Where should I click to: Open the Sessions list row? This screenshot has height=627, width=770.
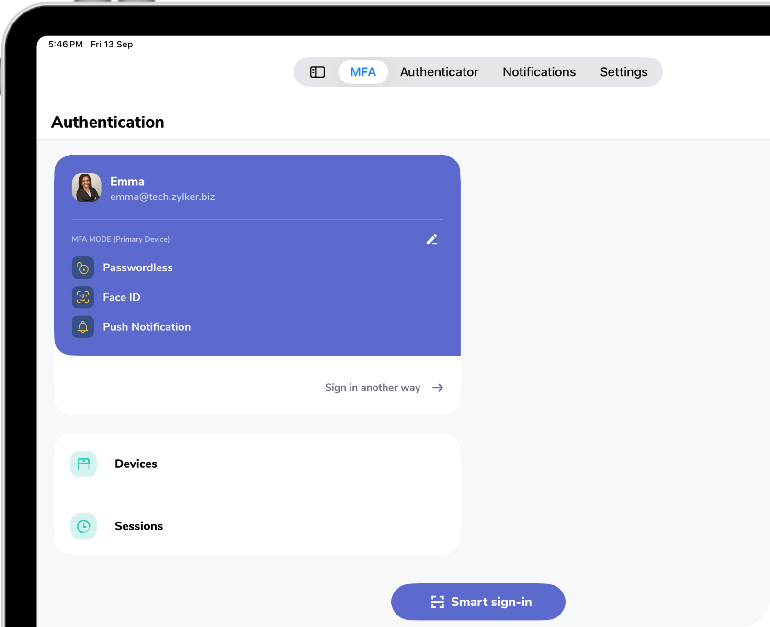coord(259,526)
